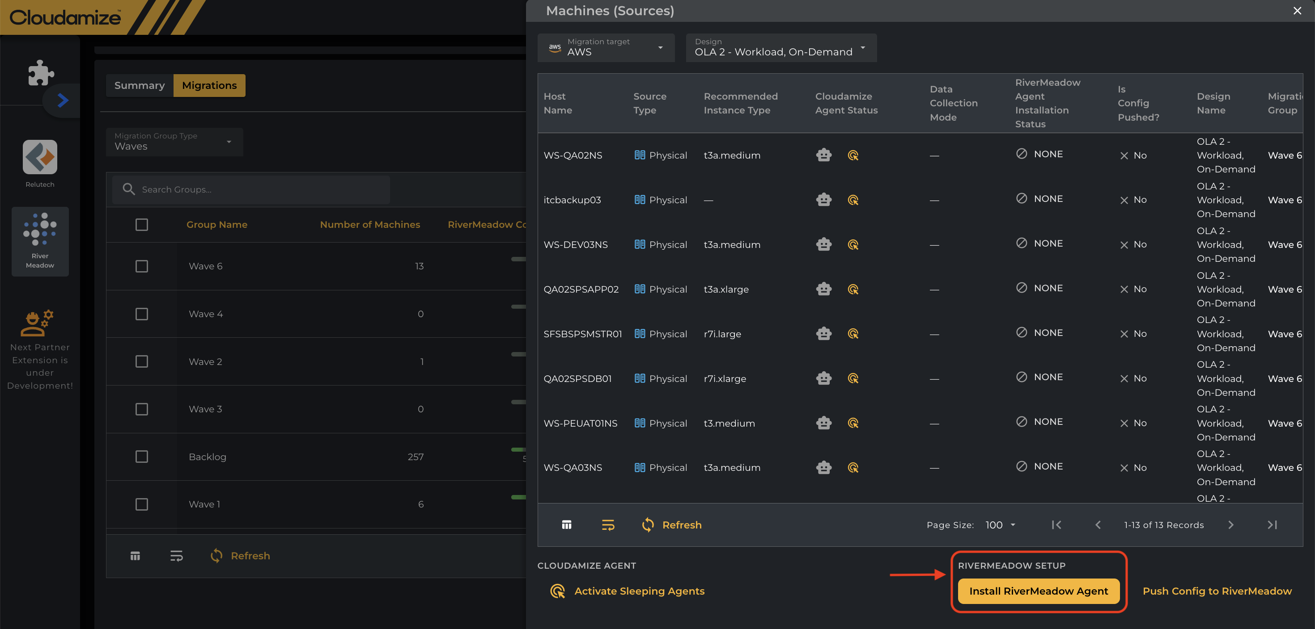Check the Wave 2 group checkbox
The height and width of the screenshot is (629, 1315).
point(141,361)
